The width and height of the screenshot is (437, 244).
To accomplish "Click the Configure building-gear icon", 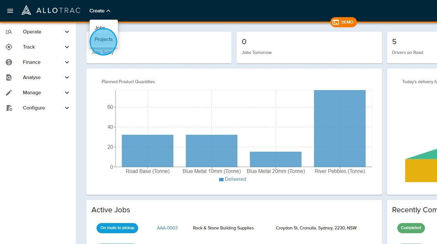I will point(9,108).
